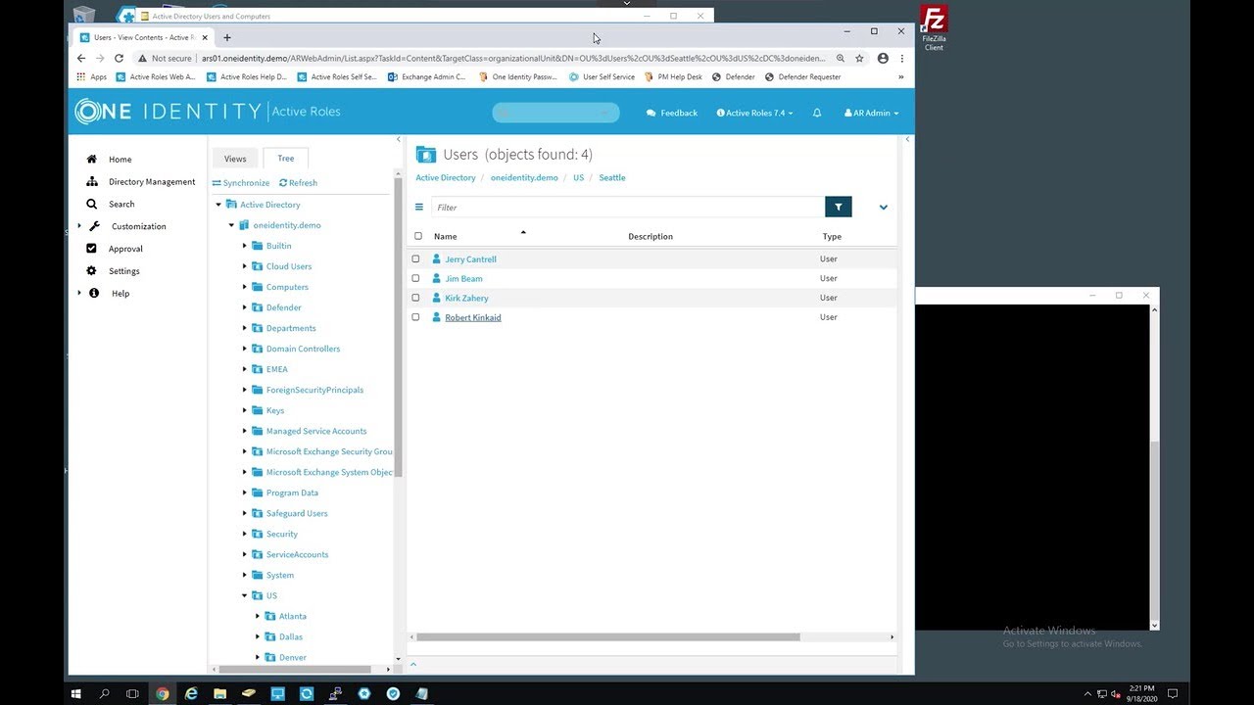Toggle the select-all checkbox in the header

pos(418,236)
